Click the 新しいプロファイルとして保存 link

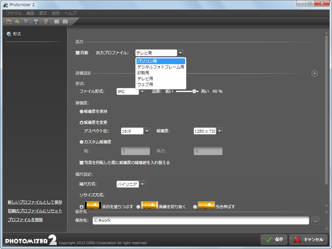point(35,202)
